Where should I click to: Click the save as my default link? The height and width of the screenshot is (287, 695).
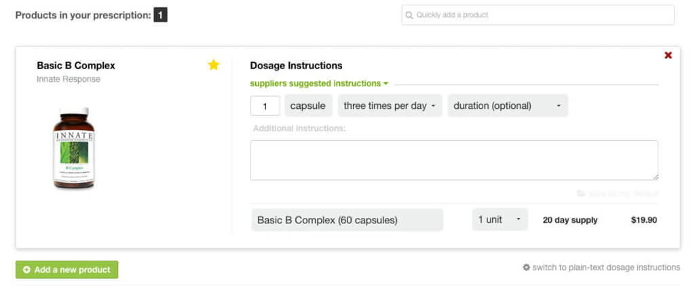point(623,194)
